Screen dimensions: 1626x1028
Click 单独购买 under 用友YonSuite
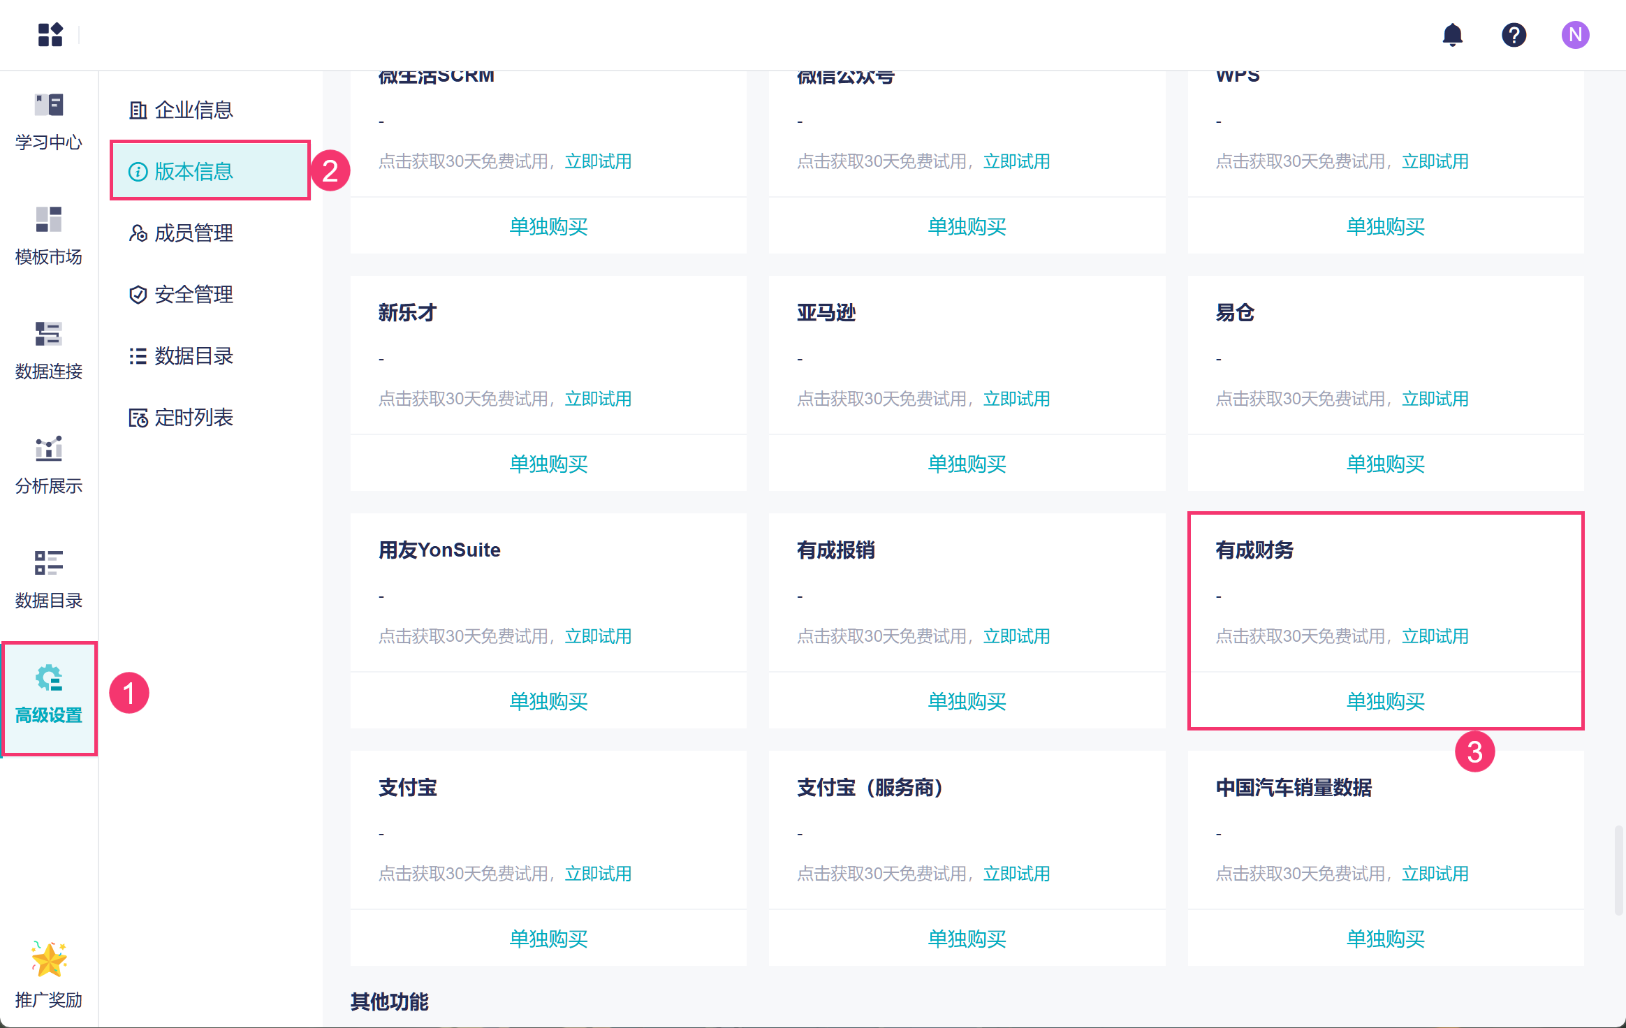548,701
